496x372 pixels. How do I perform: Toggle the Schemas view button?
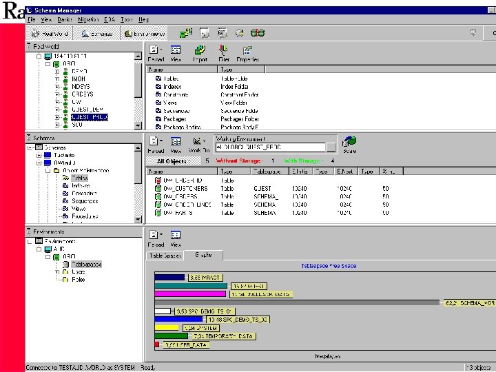[96, 33]
